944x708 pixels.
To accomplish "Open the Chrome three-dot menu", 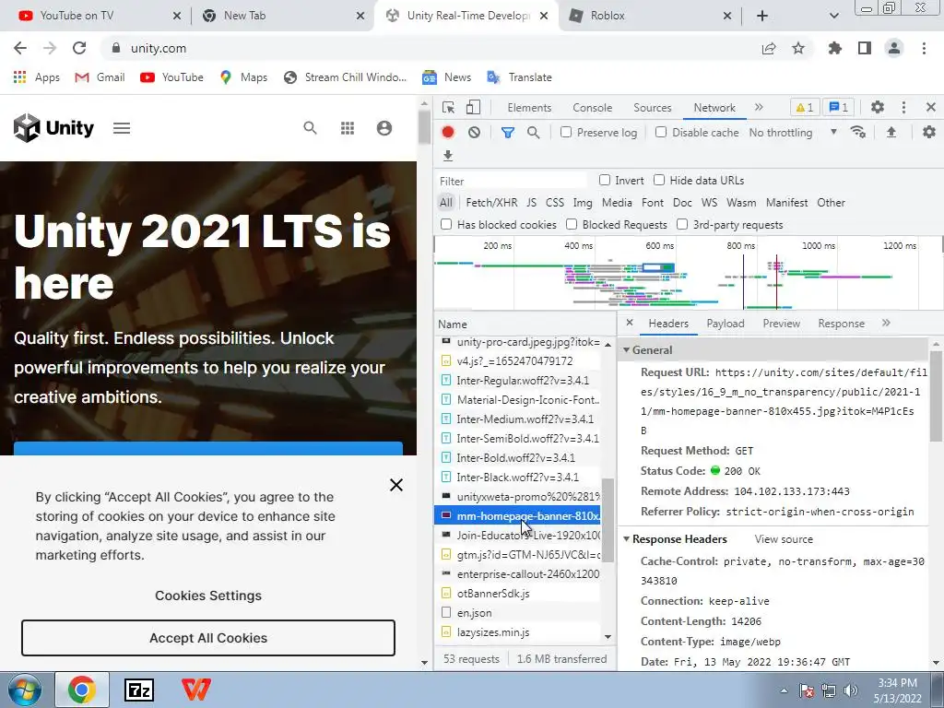I will coord(924,48).
